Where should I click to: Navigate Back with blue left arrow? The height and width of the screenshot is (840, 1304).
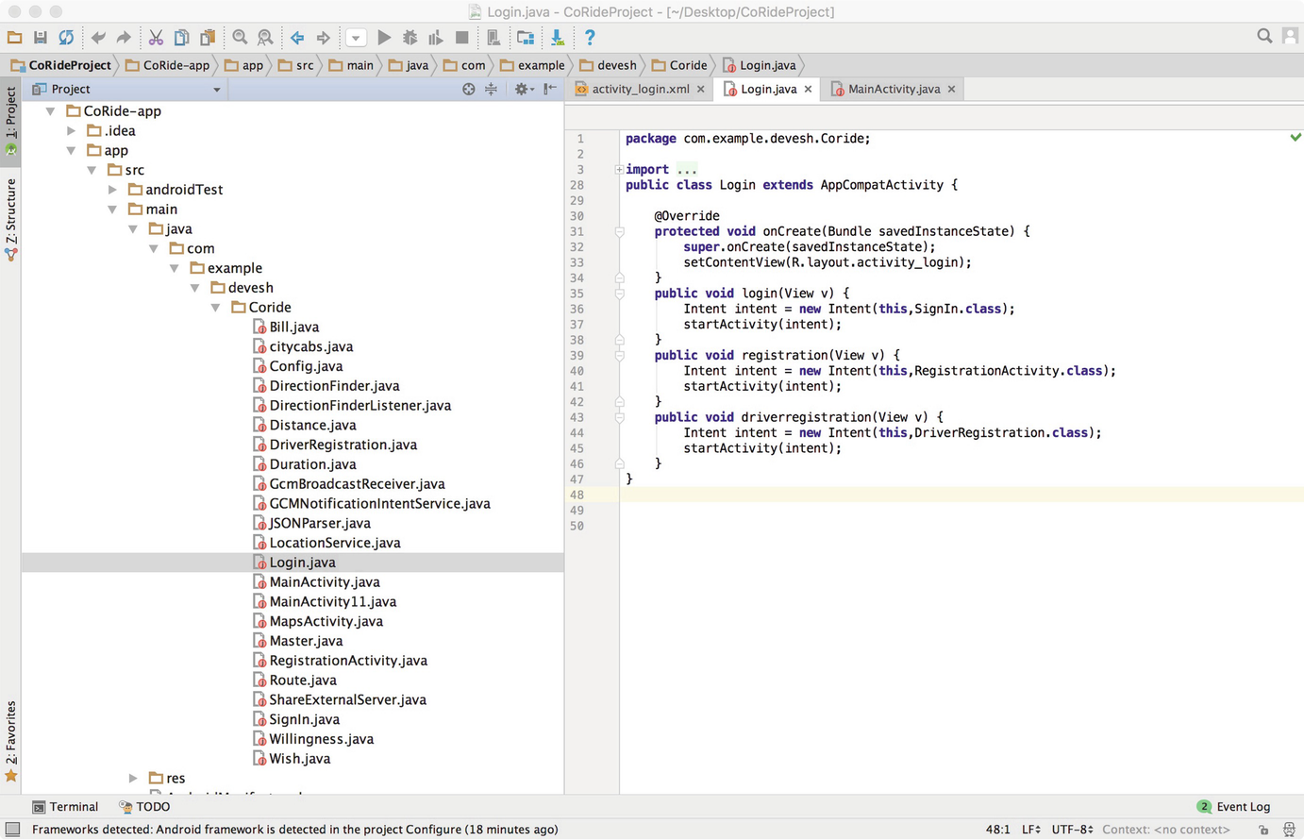[x=297, y=38]
